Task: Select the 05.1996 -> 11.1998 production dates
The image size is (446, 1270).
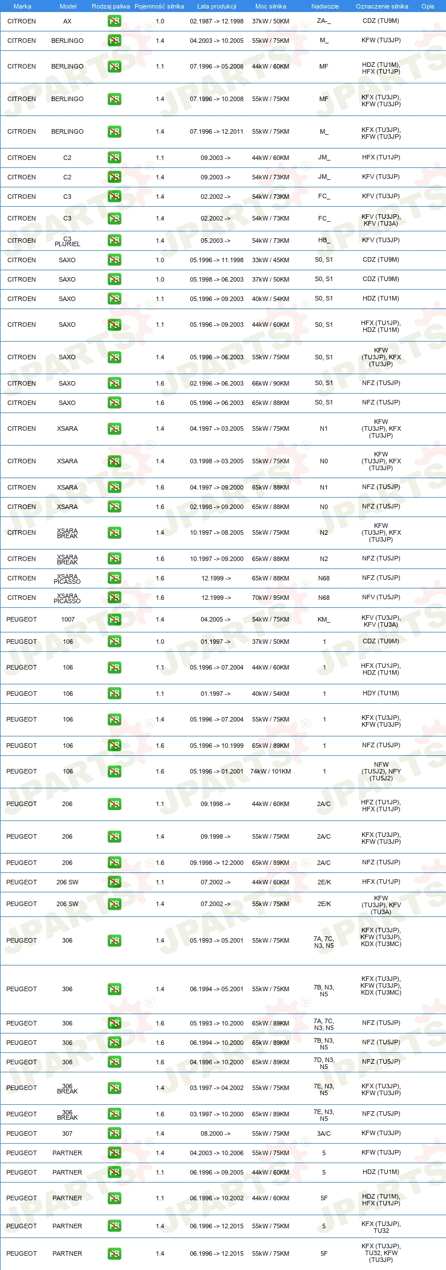Action: (217, 260)
